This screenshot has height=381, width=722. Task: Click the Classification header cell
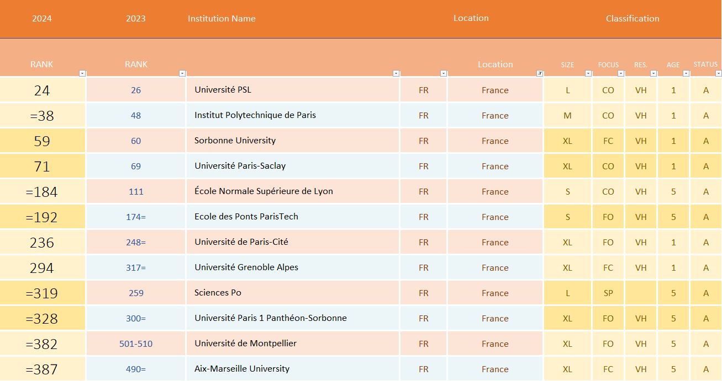point(632,19)
